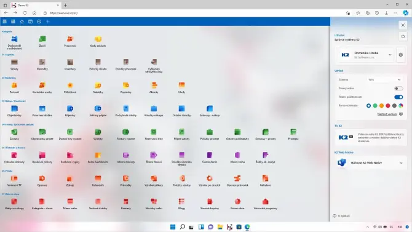Open the TV K2 video card
The height and width of the screenshot is (232, 412).
[x=370, y=138]
